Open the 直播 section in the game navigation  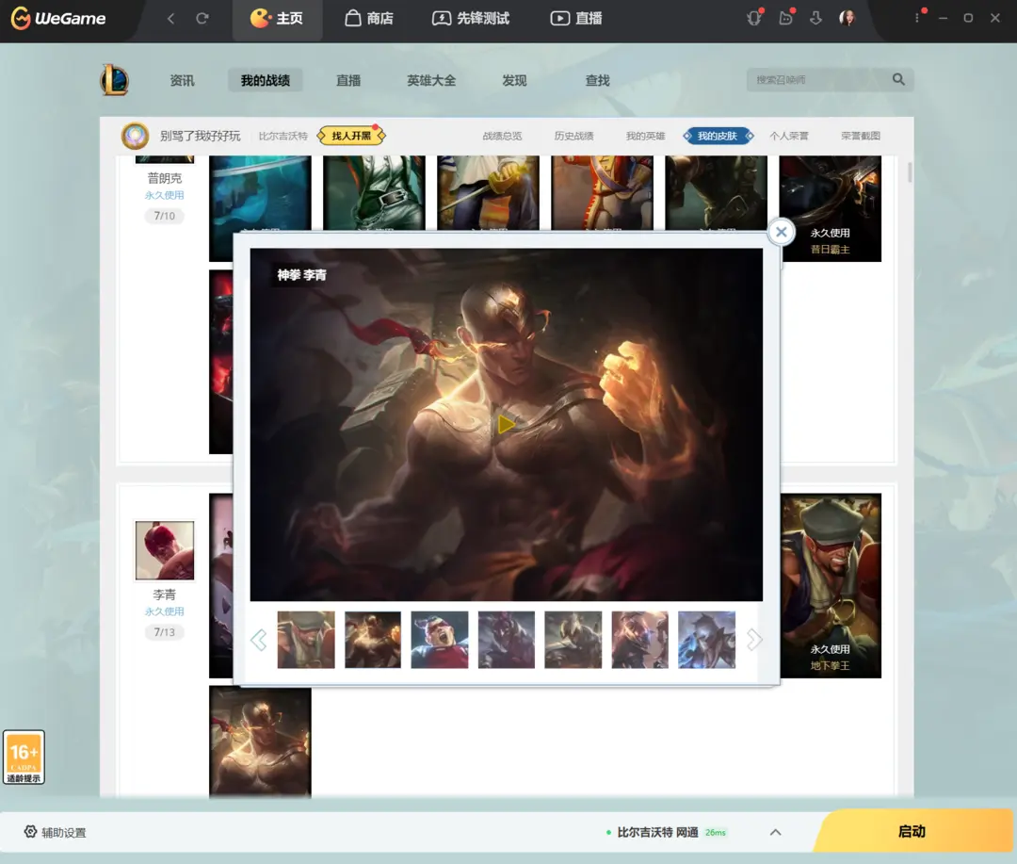348,80
